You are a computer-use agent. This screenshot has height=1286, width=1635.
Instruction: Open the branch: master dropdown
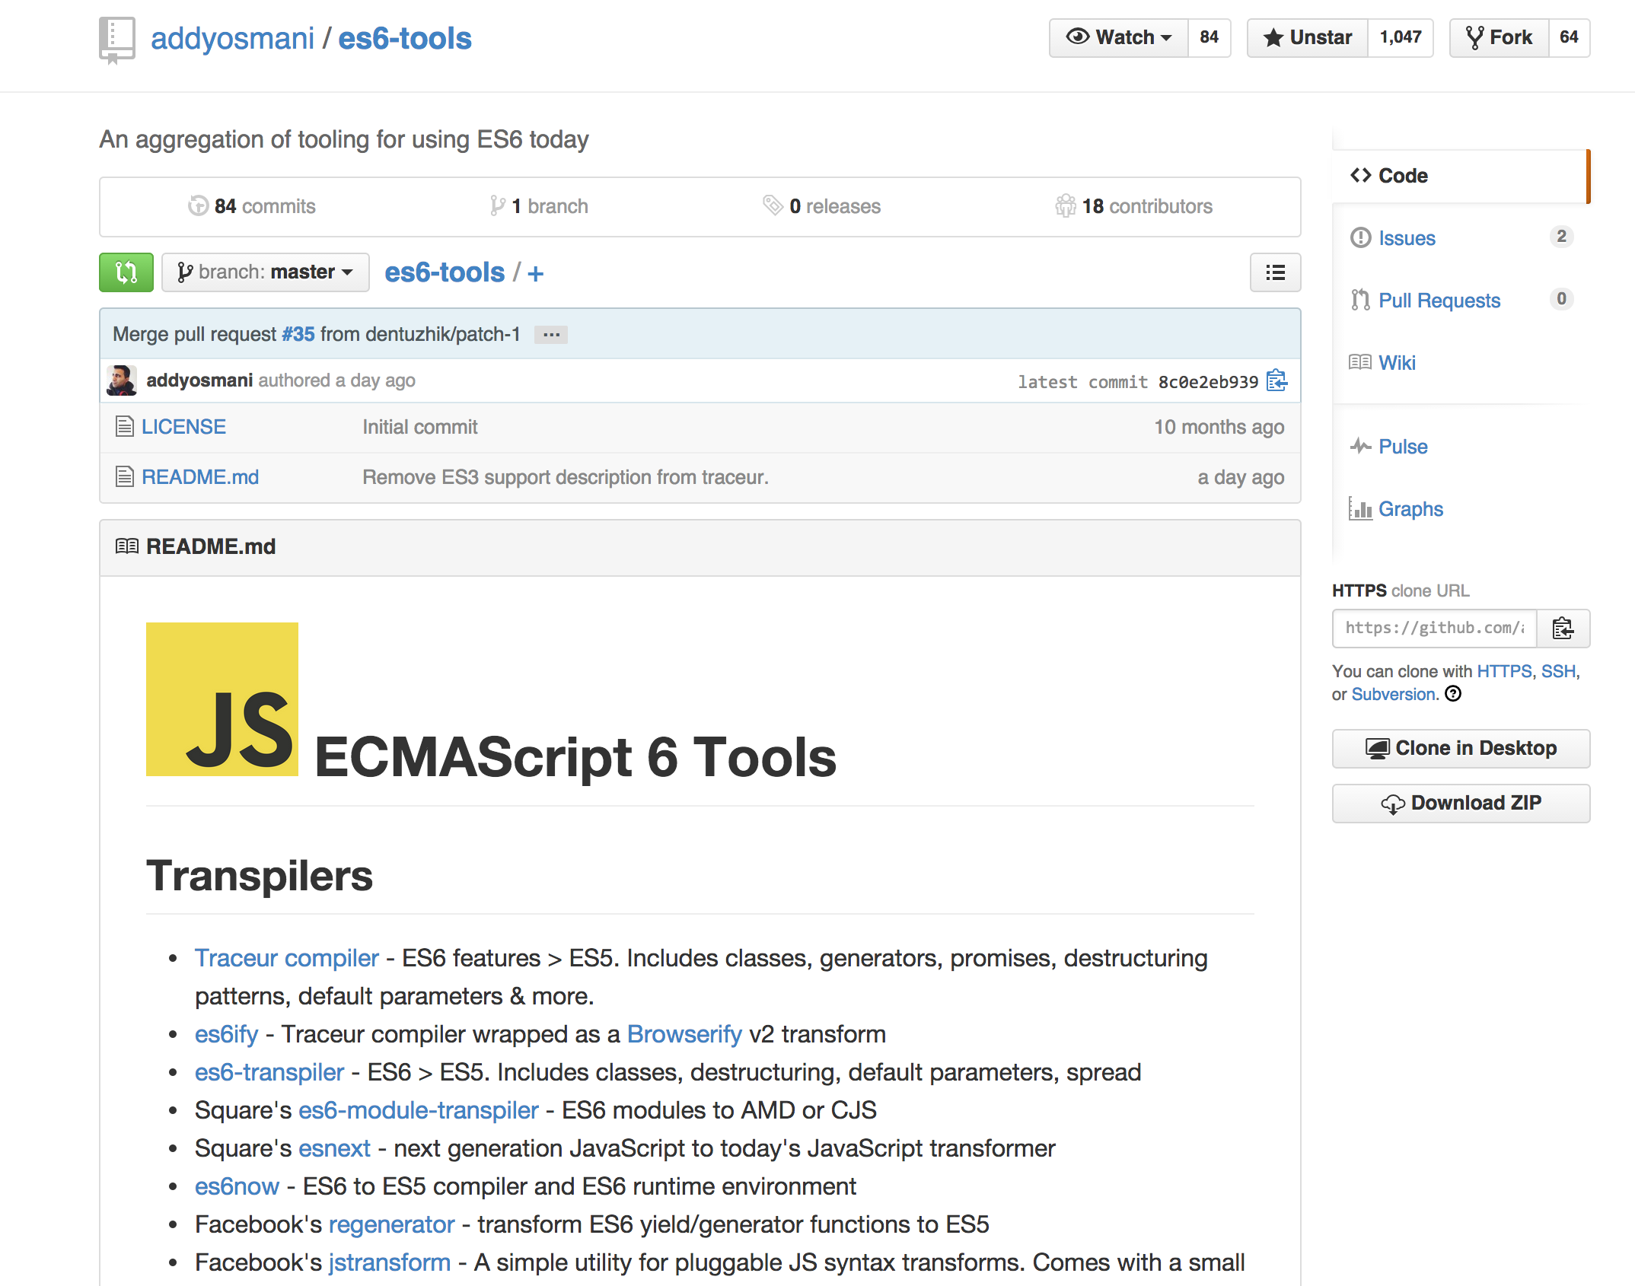266,272
